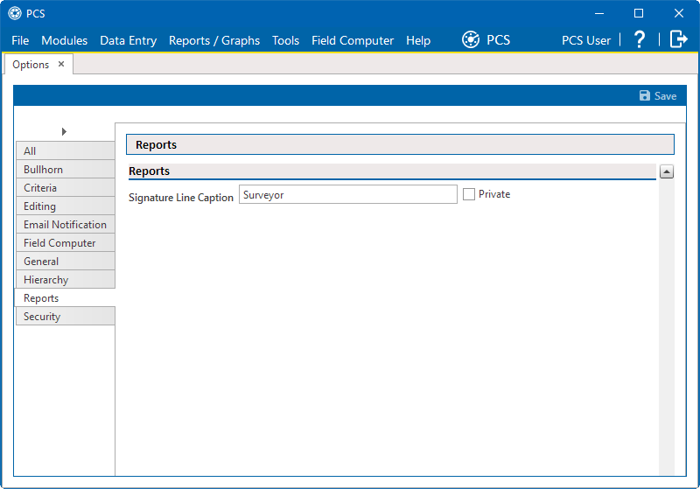The image size is (700, 489).
Task: Close the Options tab with the X
Action: pos(61,64)
